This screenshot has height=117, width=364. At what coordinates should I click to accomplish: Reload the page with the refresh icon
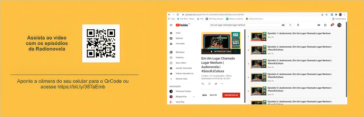(178, 14)
